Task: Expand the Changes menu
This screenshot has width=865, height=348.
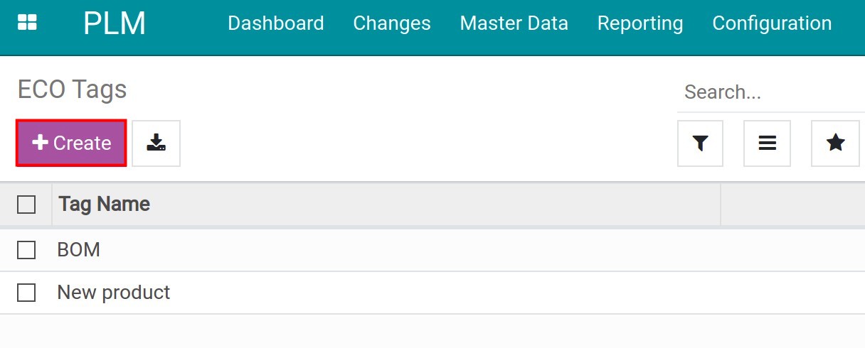Action: pyautogui.click(x=391, y=23)
